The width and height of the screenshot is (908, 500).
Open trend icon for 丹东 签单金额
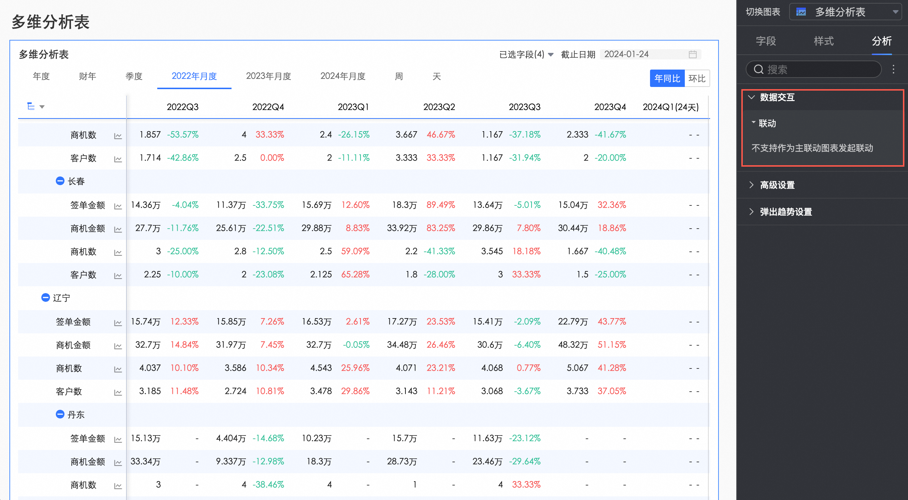click(118, 439)
